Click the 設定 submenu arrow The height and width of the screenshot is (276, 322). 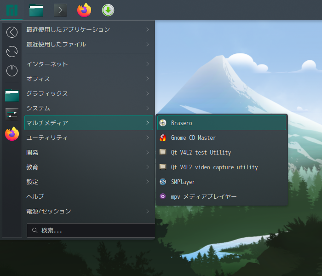(x=148, y=182)
